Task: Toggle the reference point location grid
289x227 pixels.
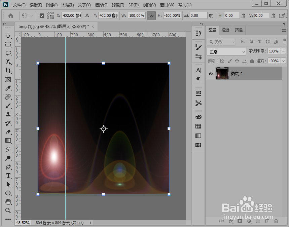Action: [50, 16]
